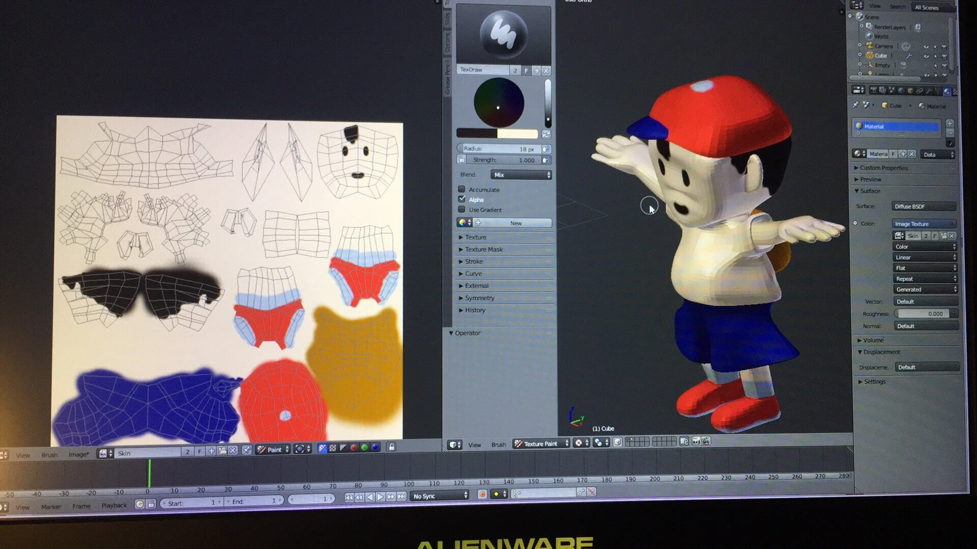Open the Brush menu in 3D viewport header
Viewport: 977px width, 549px height.
pos(498,445)
